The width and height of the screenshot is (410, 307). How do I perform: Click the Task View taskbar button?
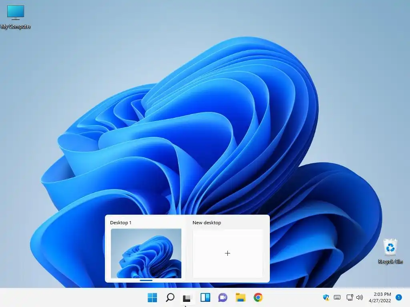click(x=187, y=297)
